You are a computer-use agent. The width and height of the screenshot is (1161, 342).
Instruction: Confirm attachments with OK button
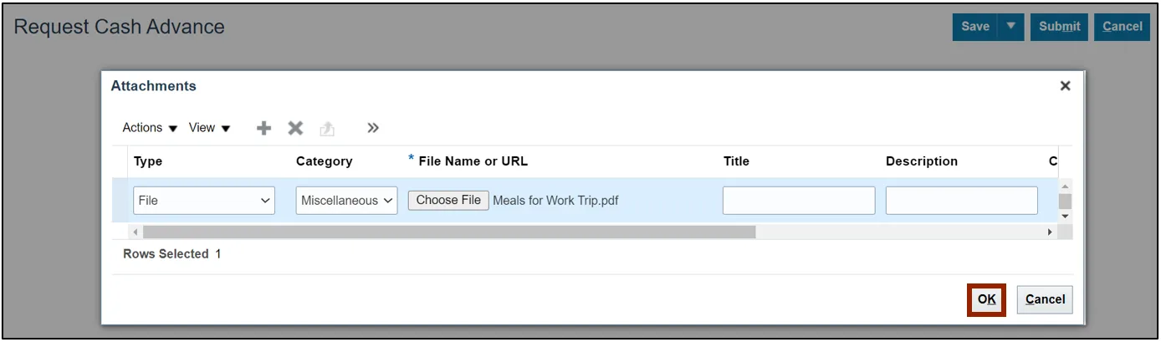point(987,299)
